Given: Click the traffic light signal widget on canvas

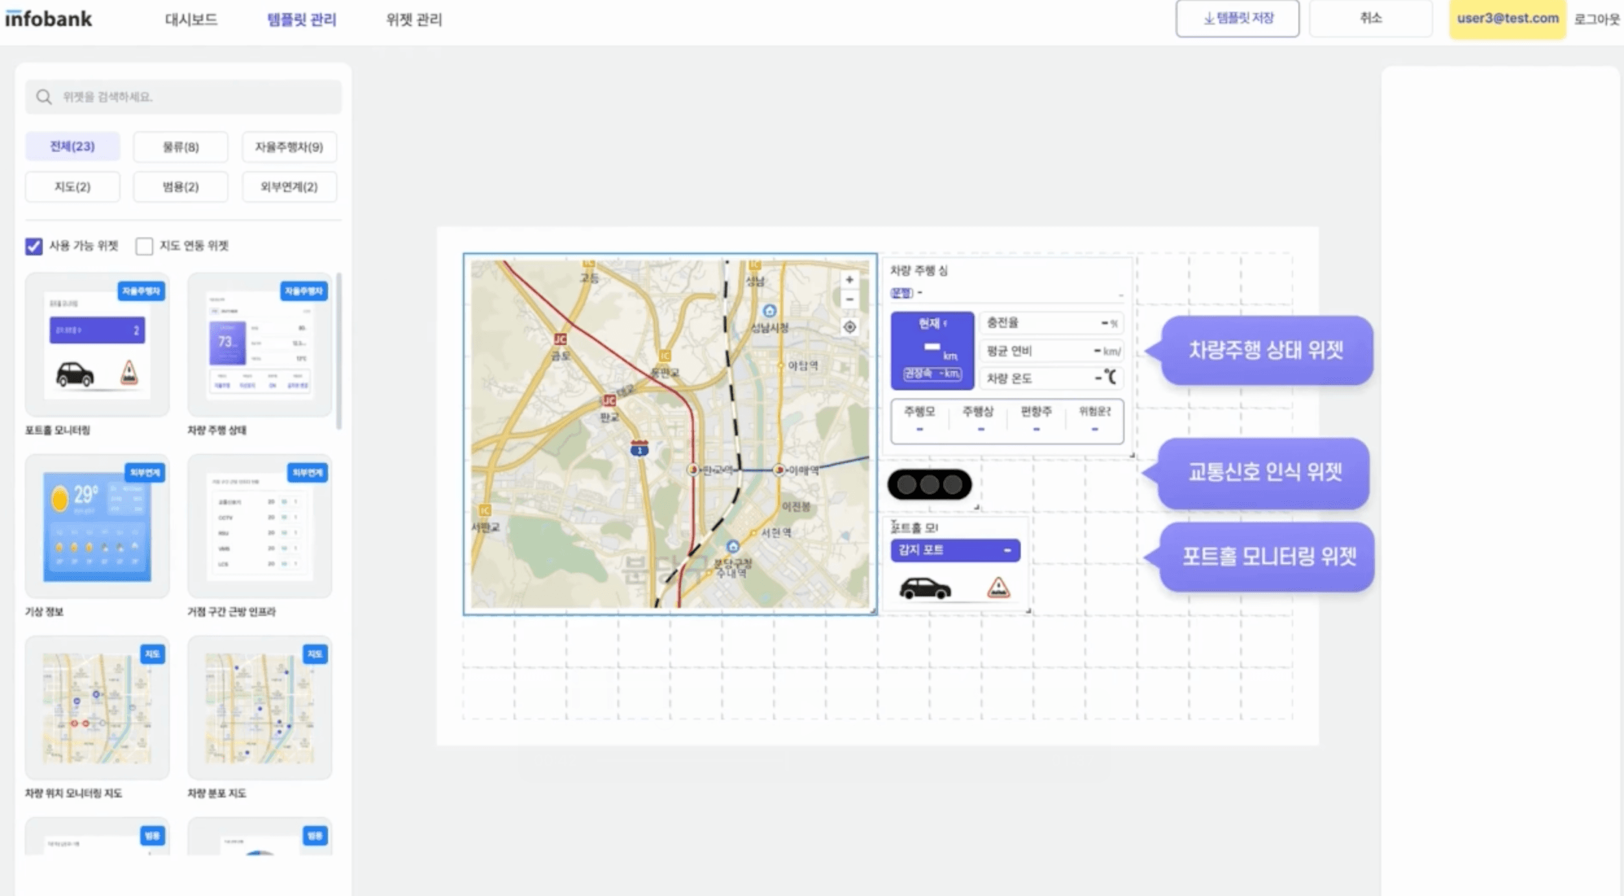Looking at the screenshot, I should click(x=929, y=485).
